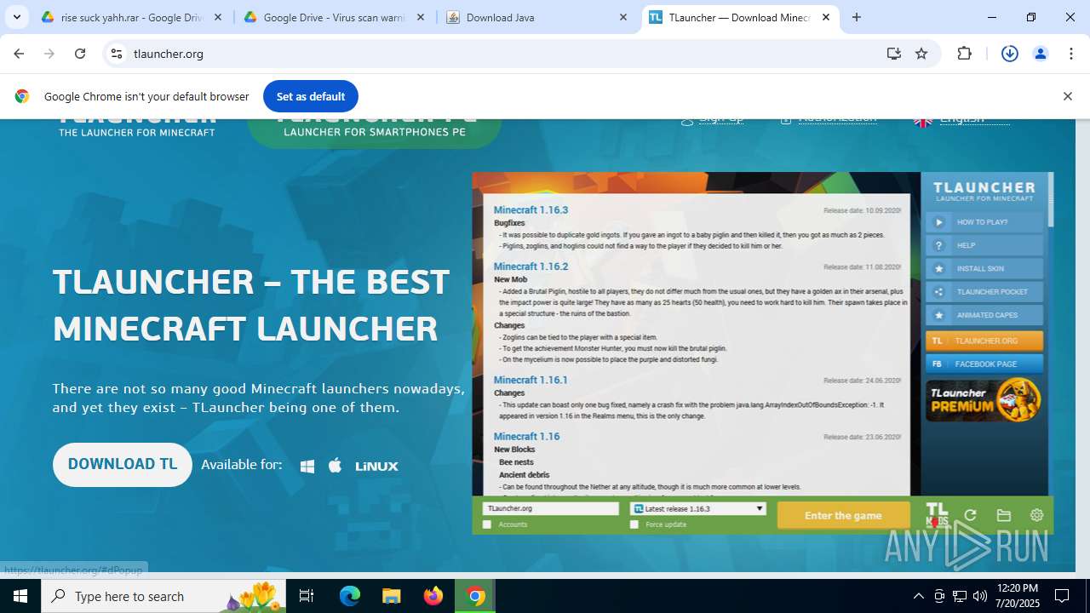This screenshot has width=1090, height=613.
Task: Click the TLauncher Premium banner
Action: 984,400
